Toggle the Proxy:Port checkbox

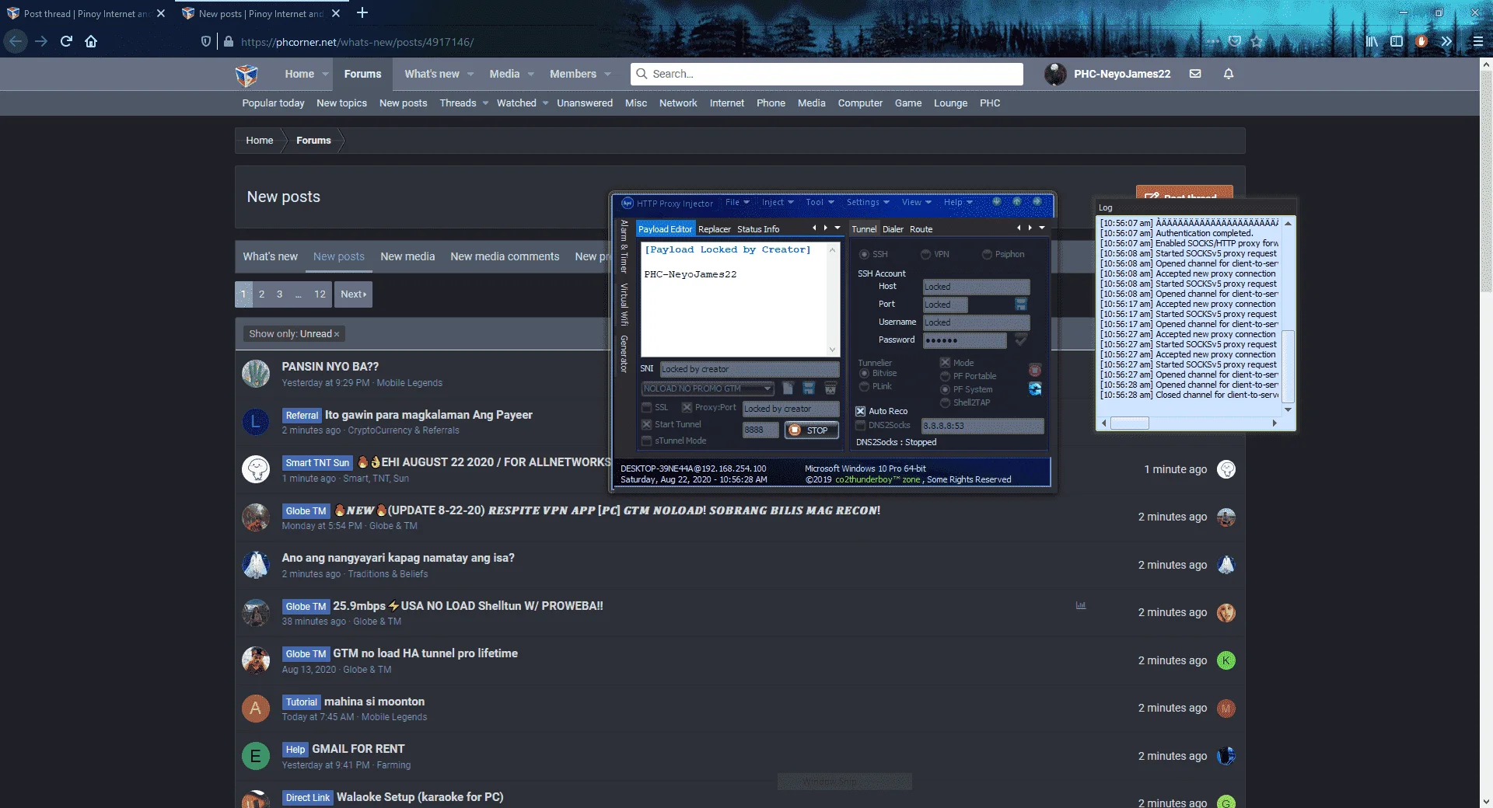point(687,407)
